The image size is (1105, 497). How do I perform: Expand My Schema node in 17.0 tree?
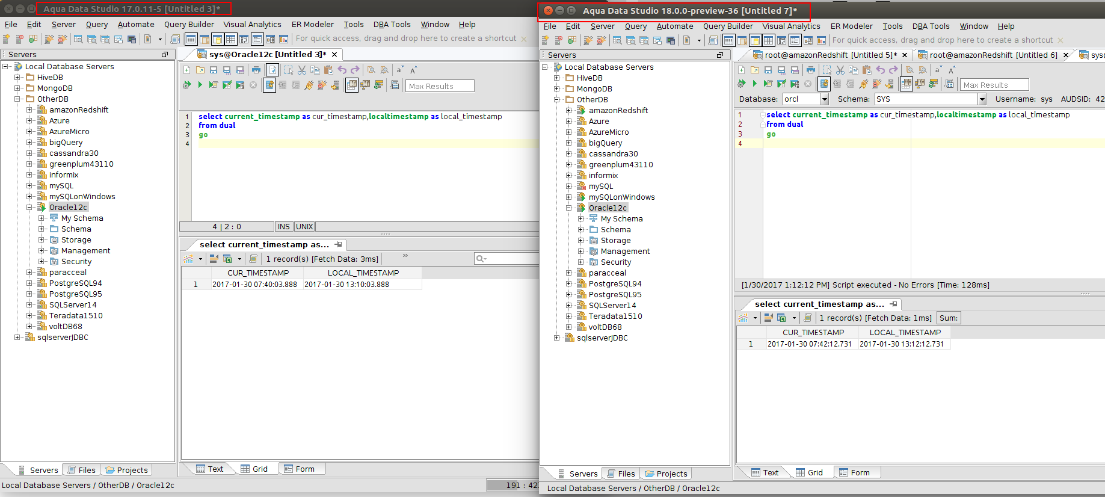42,218
